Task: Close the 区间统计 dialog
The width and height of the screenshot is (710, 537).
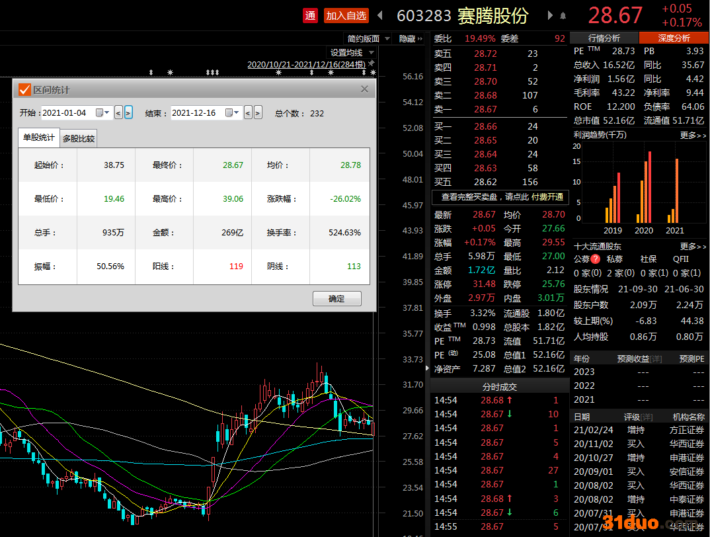Action: [364, 89]
